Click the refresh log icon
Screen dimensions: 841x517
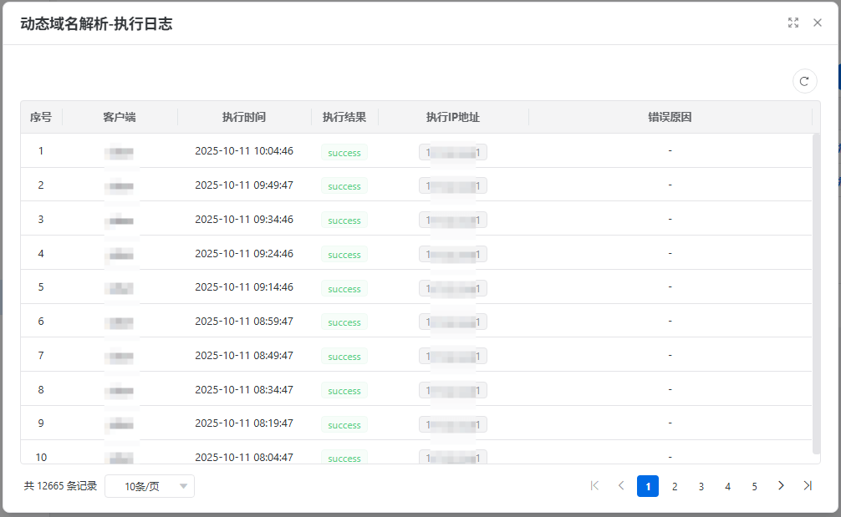point(804,81)
